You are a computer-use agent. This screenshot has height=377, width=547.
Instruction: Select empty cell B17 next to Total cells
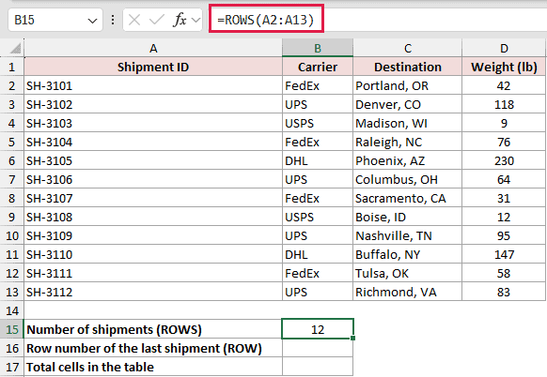coord(318,367)
